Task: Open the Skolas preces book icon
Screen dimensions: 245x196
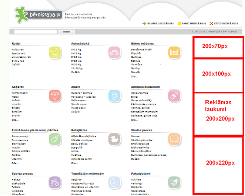Action: pyautogui.click(x=174, y=139)
